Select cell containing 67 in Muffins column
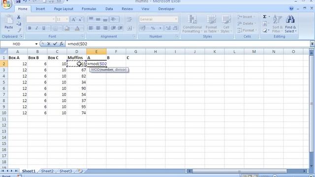The width and height of the screenshot is (315, 177). point(77,70)
